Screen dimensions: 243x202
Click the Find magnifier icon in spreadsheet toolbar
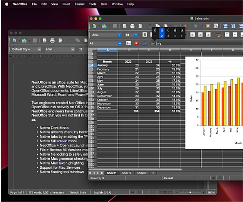click(216, 26)
